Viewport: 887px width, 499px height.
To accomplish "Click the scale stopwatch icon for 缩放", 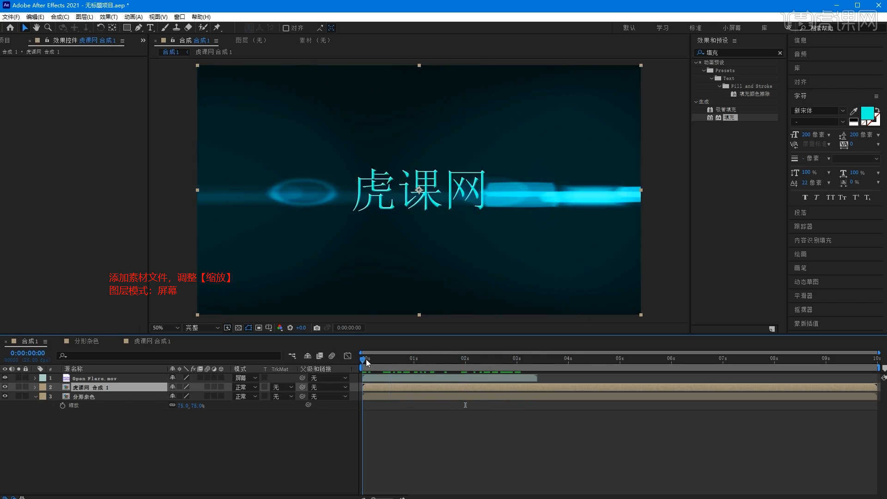I will [x=63, y=405].
